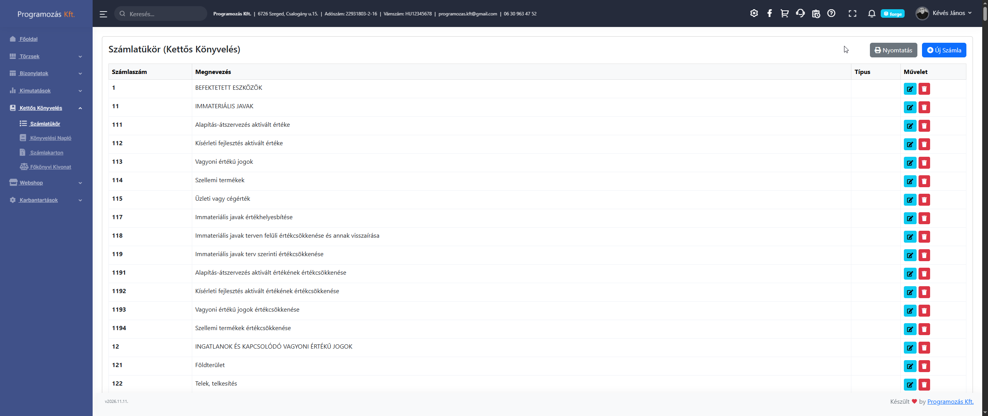Open the shopping cart icon

[784, 13]
